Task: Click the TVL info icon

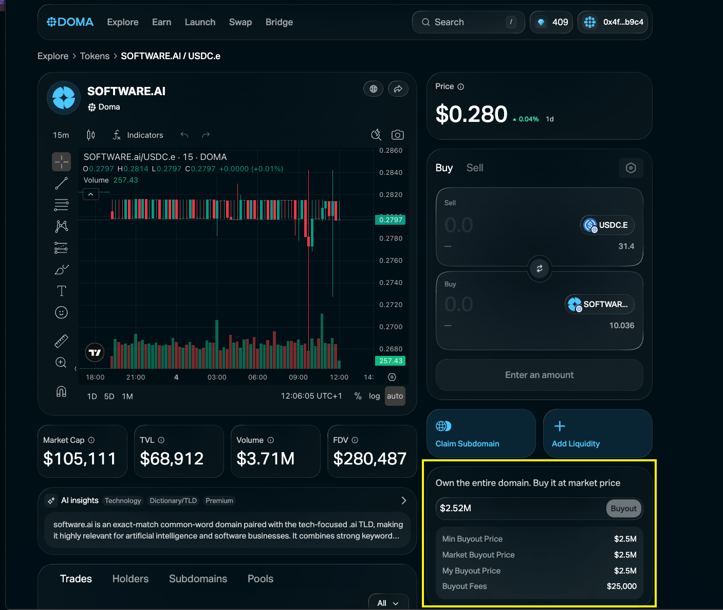Action: [161, 440]
